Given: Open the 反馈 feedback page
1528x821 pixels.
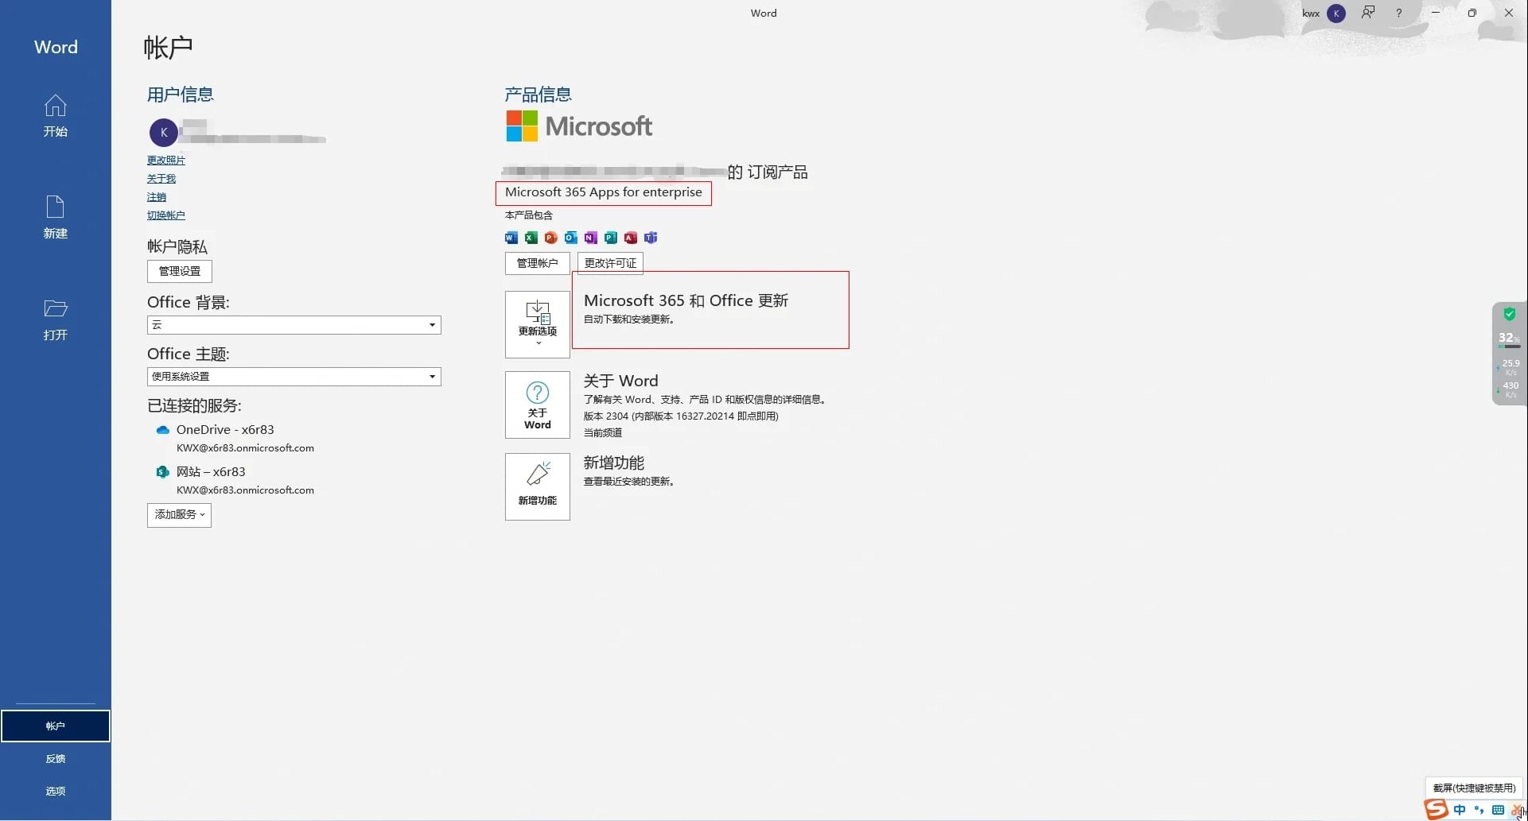Looking at the screenshot, I should point(55,758).
